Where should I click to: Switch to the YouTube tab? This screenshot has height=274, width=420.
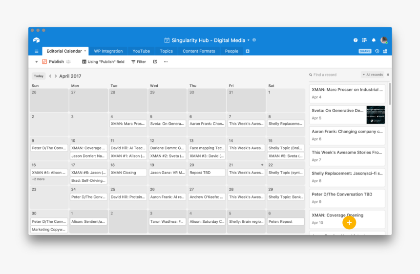point(141,51)
